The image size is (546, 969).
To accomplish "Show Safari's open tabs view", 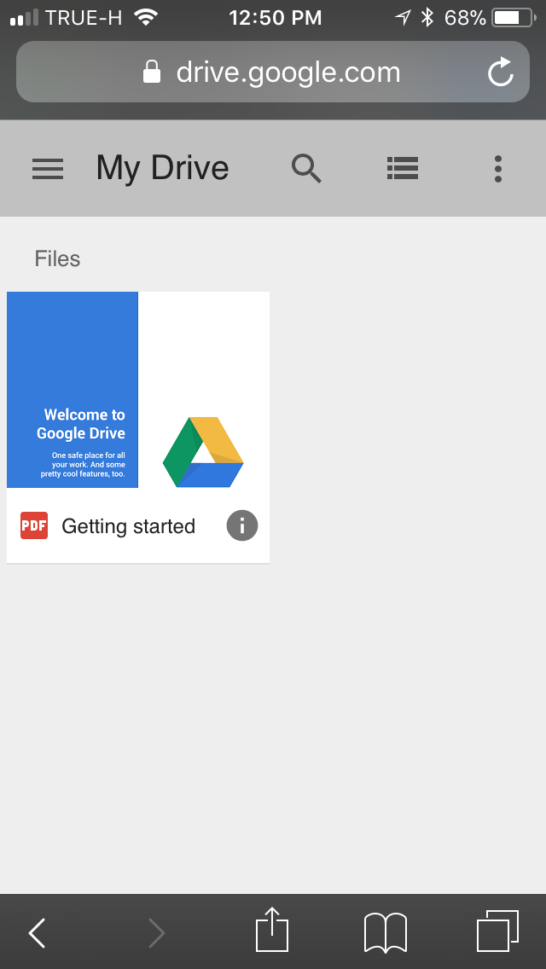I will click(497, 931).
